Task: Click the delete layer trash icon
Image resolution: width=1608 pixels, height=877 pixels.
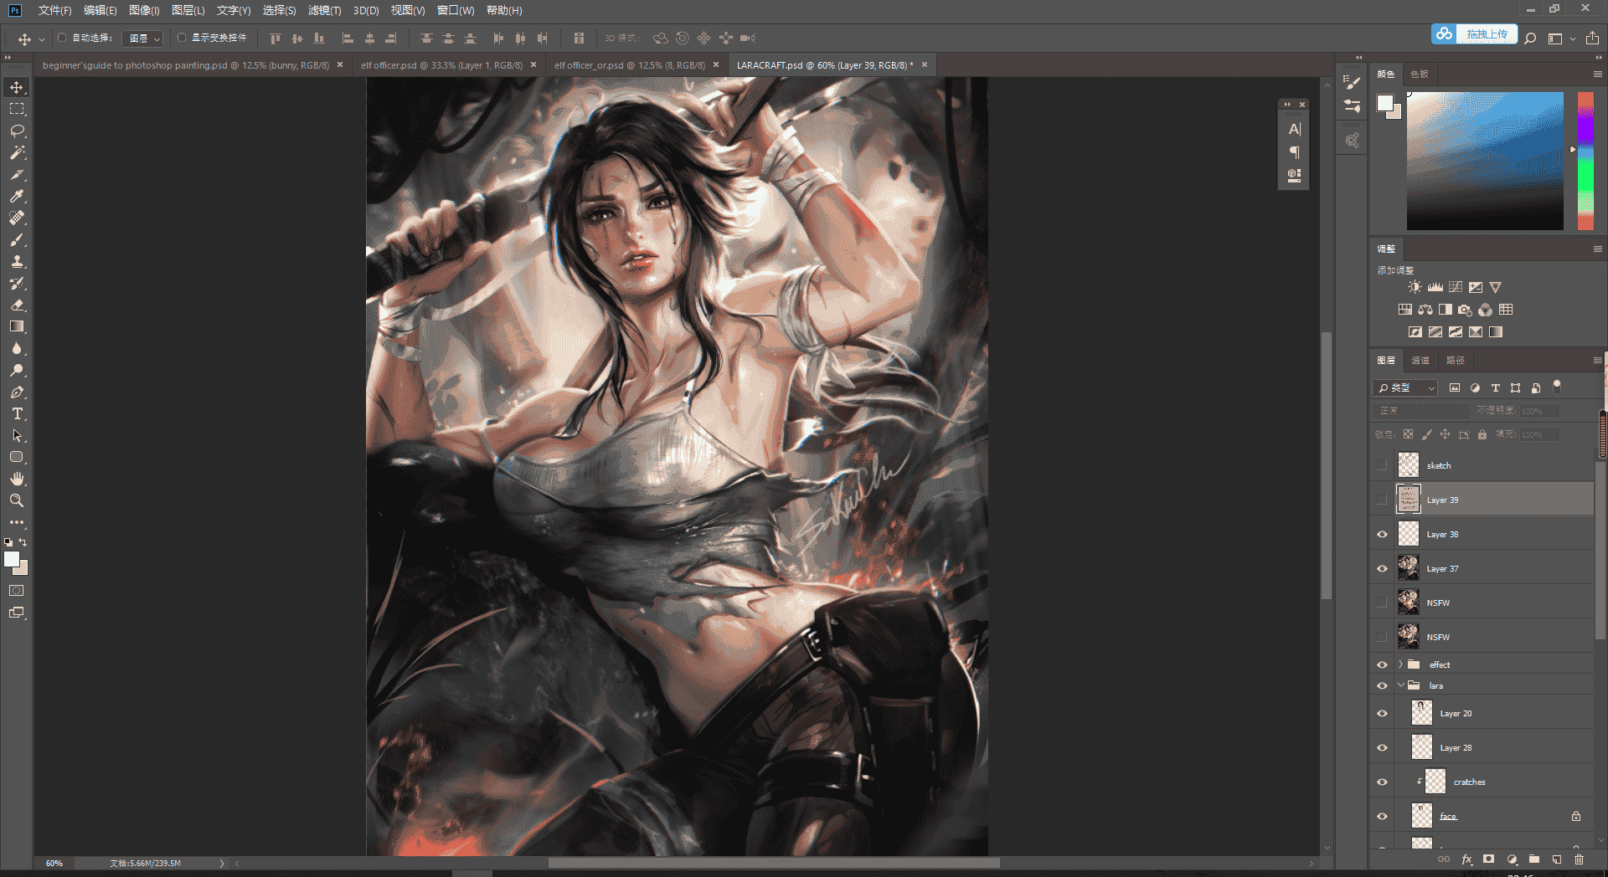Action: pos(1579,859)
